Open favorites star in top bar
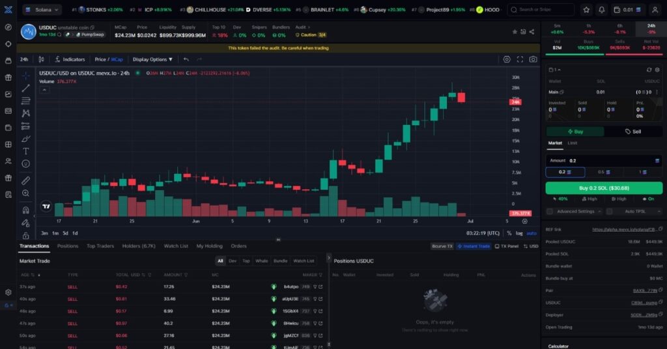The height and width of the screenshot is (349, 667). click(586, 10)
